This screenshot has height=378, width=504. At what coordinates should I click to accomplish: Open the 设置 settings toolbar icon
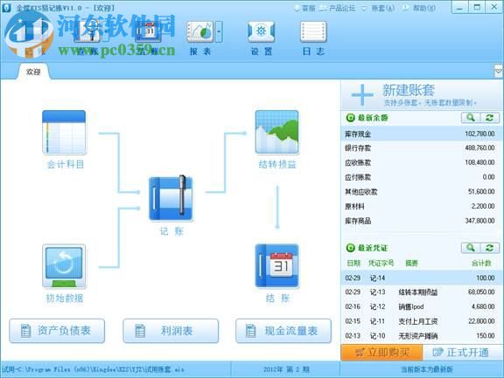point(261,31)
